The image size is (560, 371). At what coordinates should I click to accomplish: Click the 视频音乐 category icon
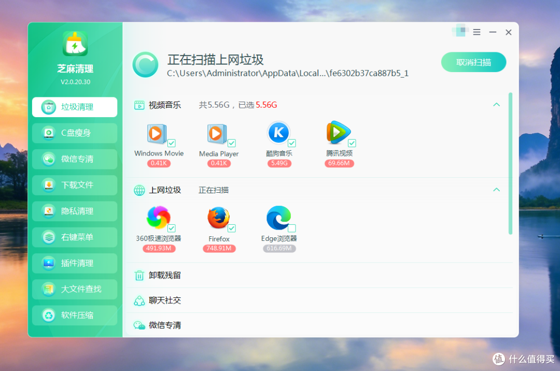tap(139, 105)
